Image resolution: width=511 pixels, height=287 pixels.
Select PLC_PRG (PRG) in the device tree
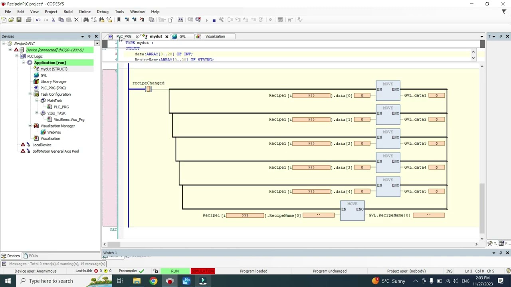click(x=53, y=88)
